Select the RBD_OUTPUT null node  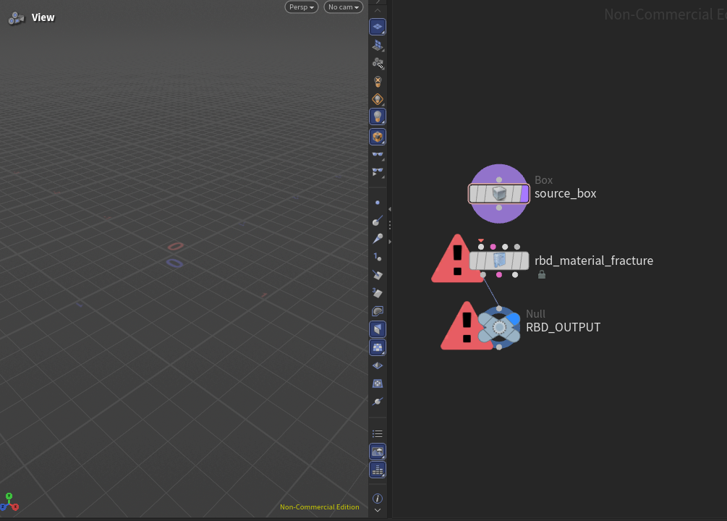pos(499,328)
